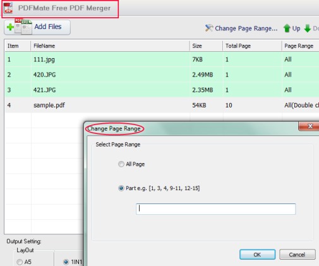Select the Part page range radio option

click(121, 188)
